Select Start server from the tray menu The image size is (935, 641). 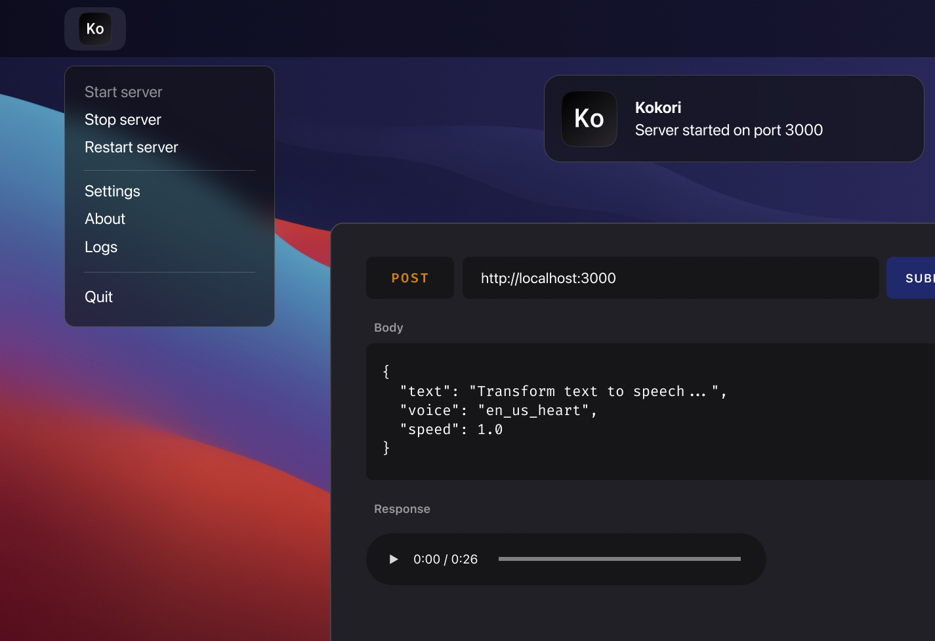[123, 92]
